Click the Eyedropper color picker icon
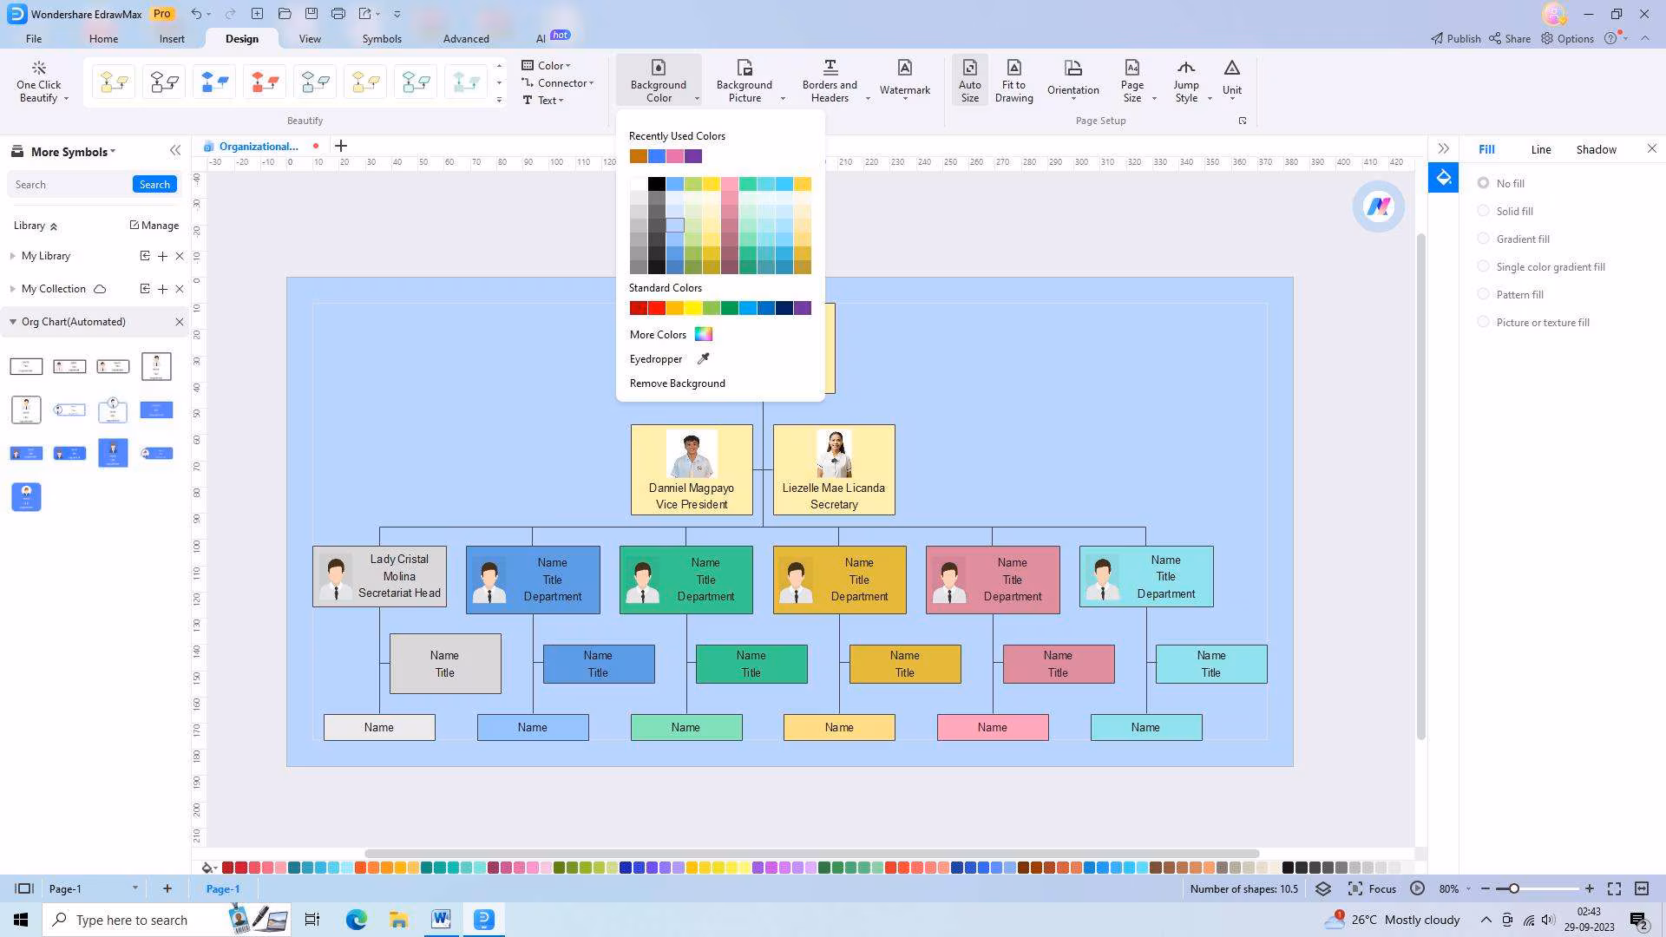 704,358
